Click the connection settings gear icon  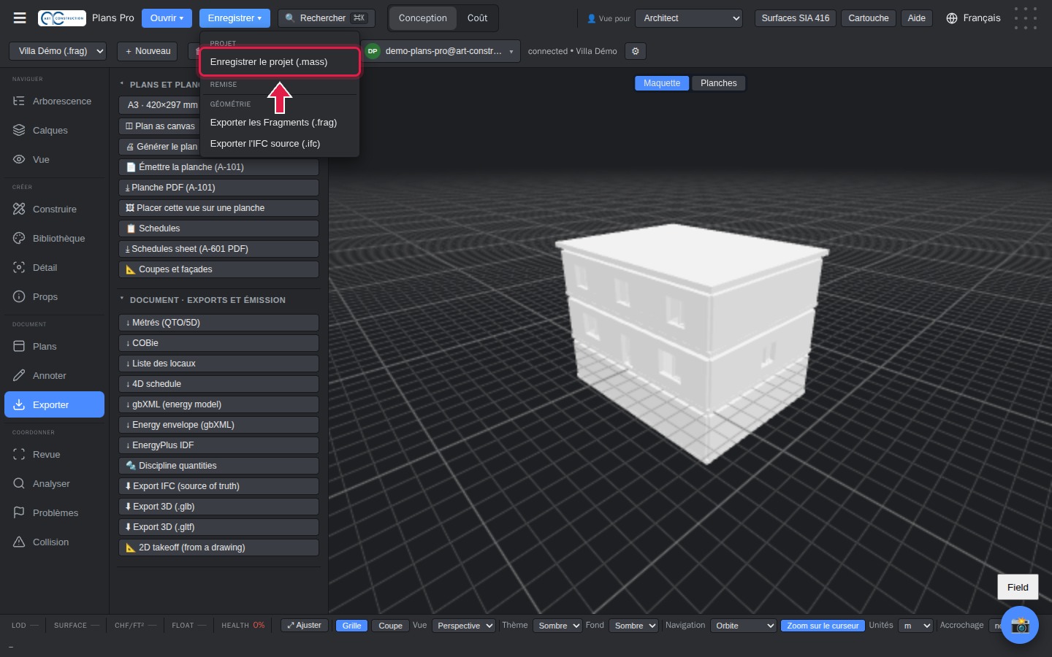click(636, 51)
